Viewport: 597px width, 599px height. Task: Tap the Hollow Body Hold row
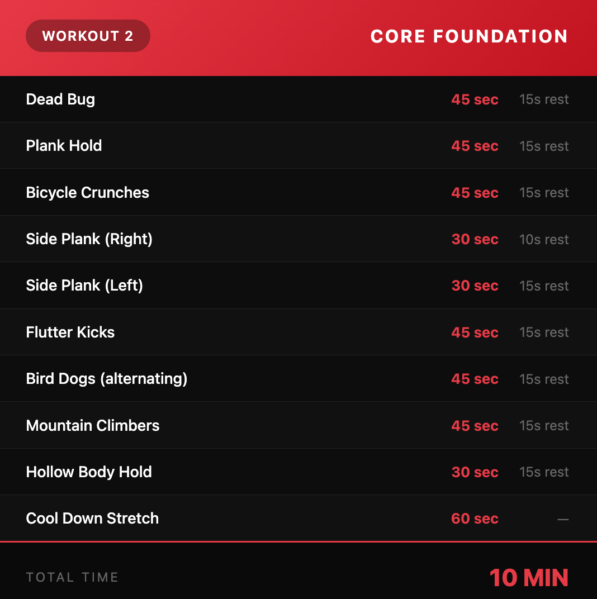click(298, 472)
